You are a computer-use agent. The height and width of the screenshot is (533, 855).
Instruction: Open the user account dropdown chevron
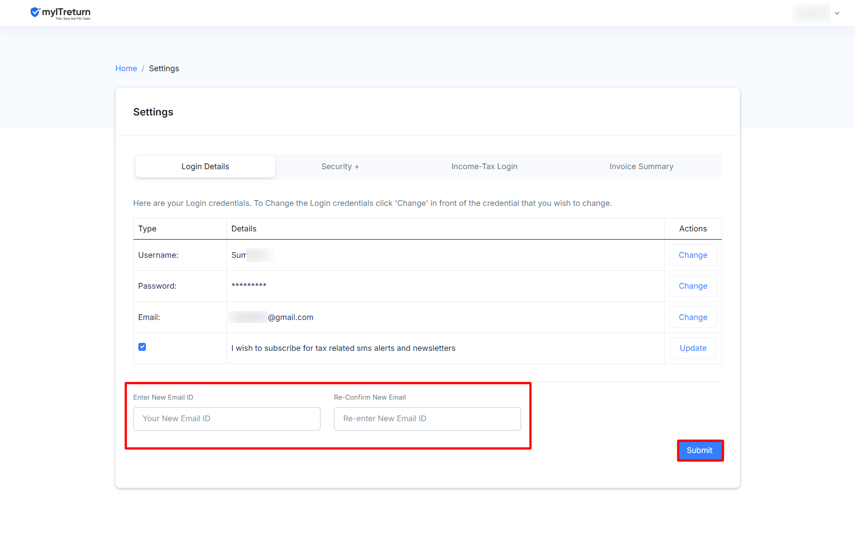837,13
